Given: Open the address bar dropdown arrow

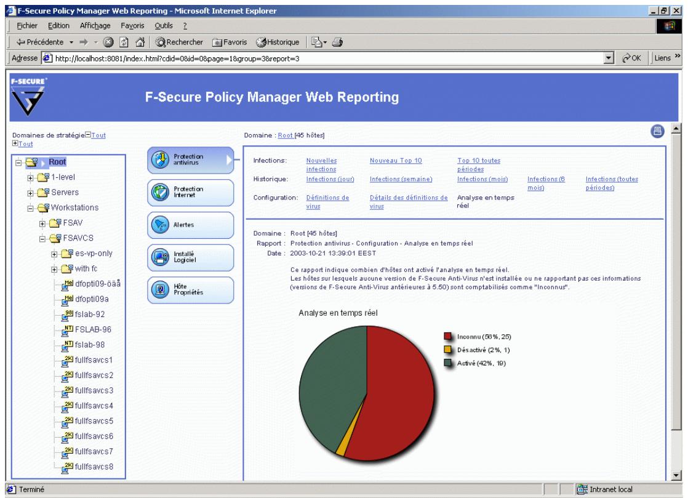Looking at the screenshot, I should tap(609, 58).
